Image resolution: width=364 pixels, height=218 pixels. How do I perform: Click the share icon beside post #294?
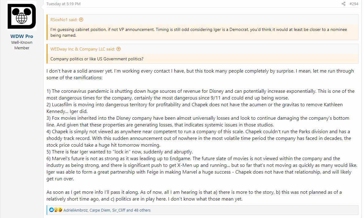[x=343, y=4]
